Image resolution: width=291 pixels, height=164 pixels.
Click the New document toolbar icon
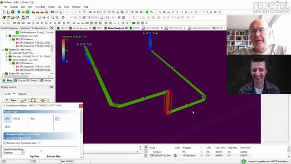[x=4, y=12]
